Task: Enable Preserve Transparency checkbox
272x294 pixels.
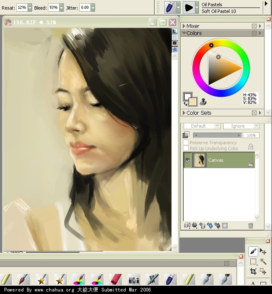Action: (186, 143)
